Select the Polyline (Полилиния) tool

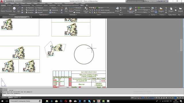9,9
